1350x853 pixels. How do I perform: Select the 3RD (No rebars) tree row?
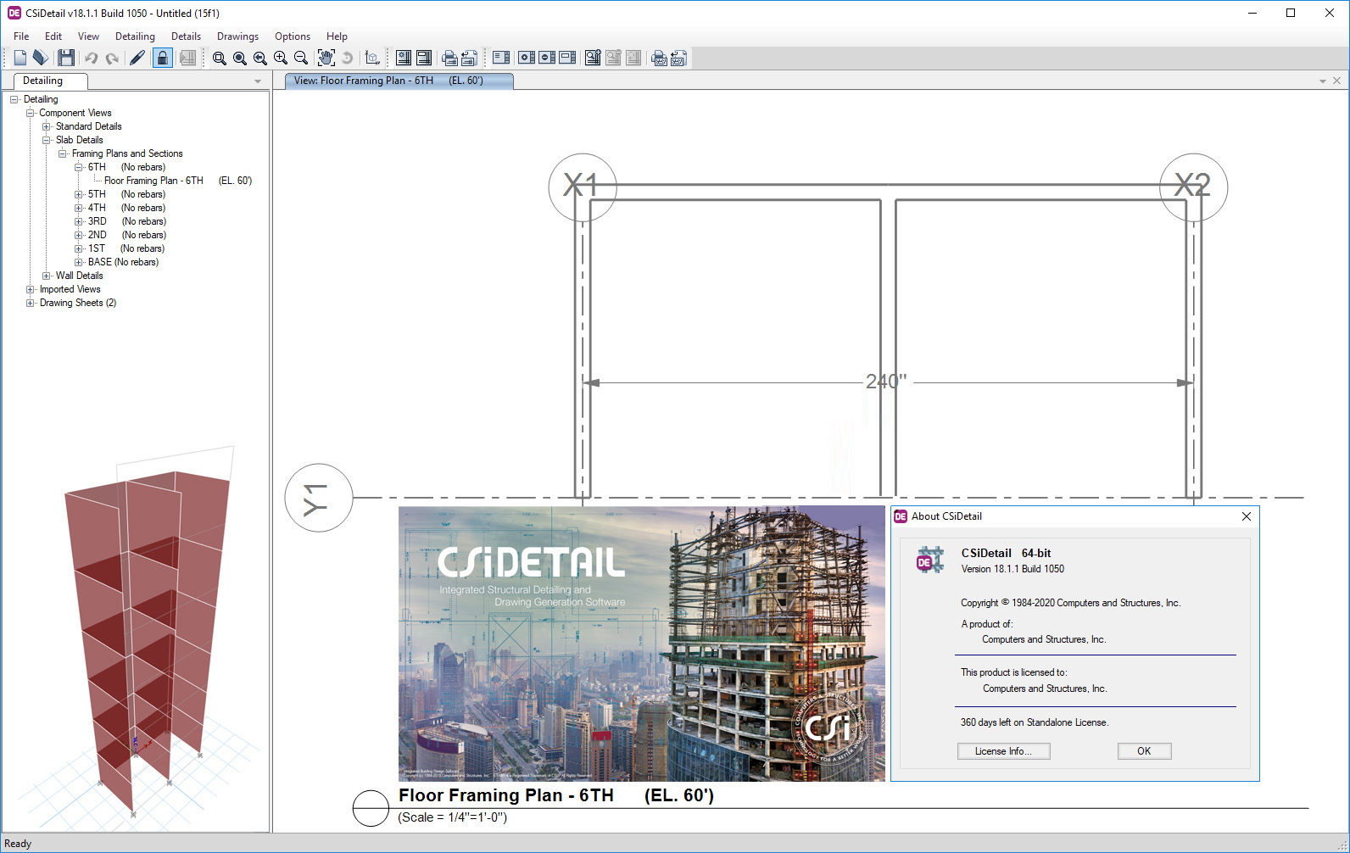127,221
